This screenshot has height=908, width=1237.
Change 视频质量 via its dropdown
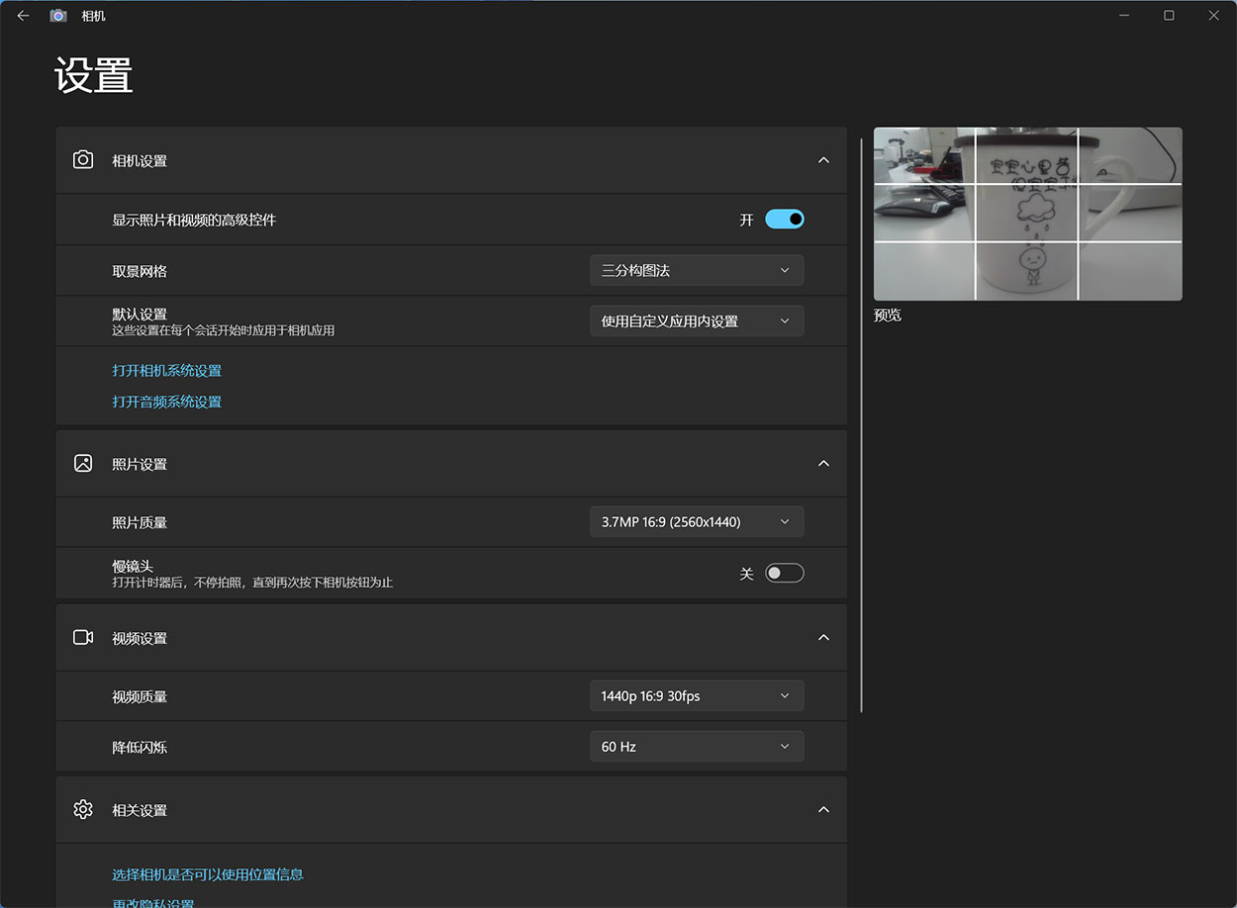696,696
